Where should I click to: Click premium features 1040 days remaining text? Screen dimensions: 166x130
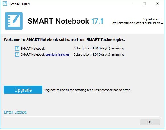99,54
